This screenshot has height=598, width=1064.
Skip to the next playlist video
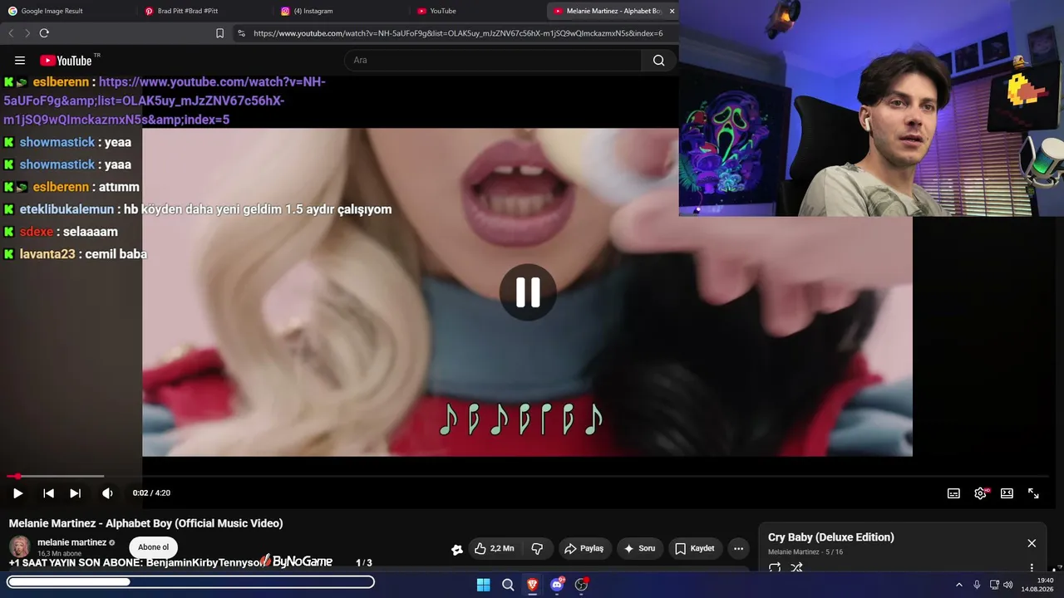pyautogui.click(x=76, y=493)
